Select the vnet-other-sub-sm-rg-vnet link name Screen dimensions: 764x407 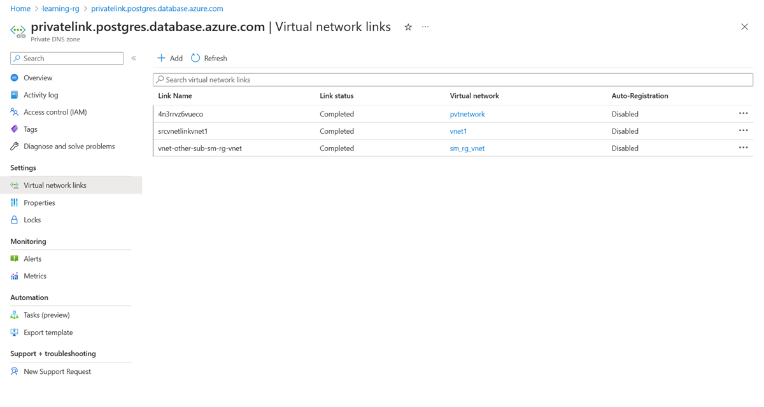click(200, 148)
